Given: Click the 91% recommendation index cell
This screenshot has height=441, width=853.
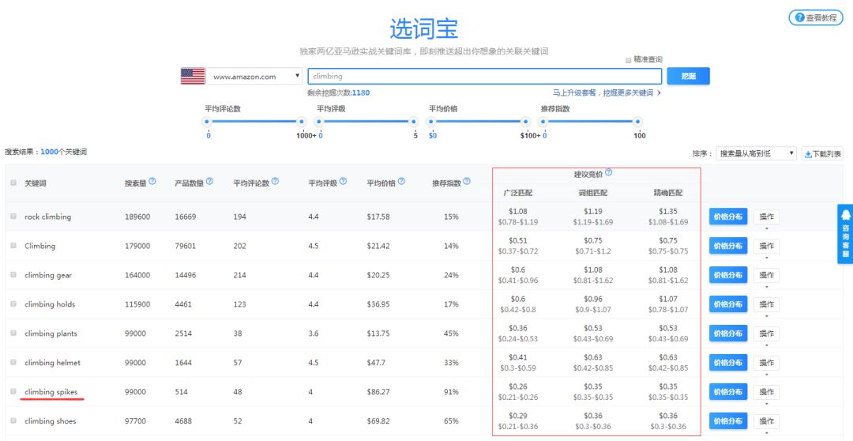Looking at the screenshot, I should tap(451, 392).
